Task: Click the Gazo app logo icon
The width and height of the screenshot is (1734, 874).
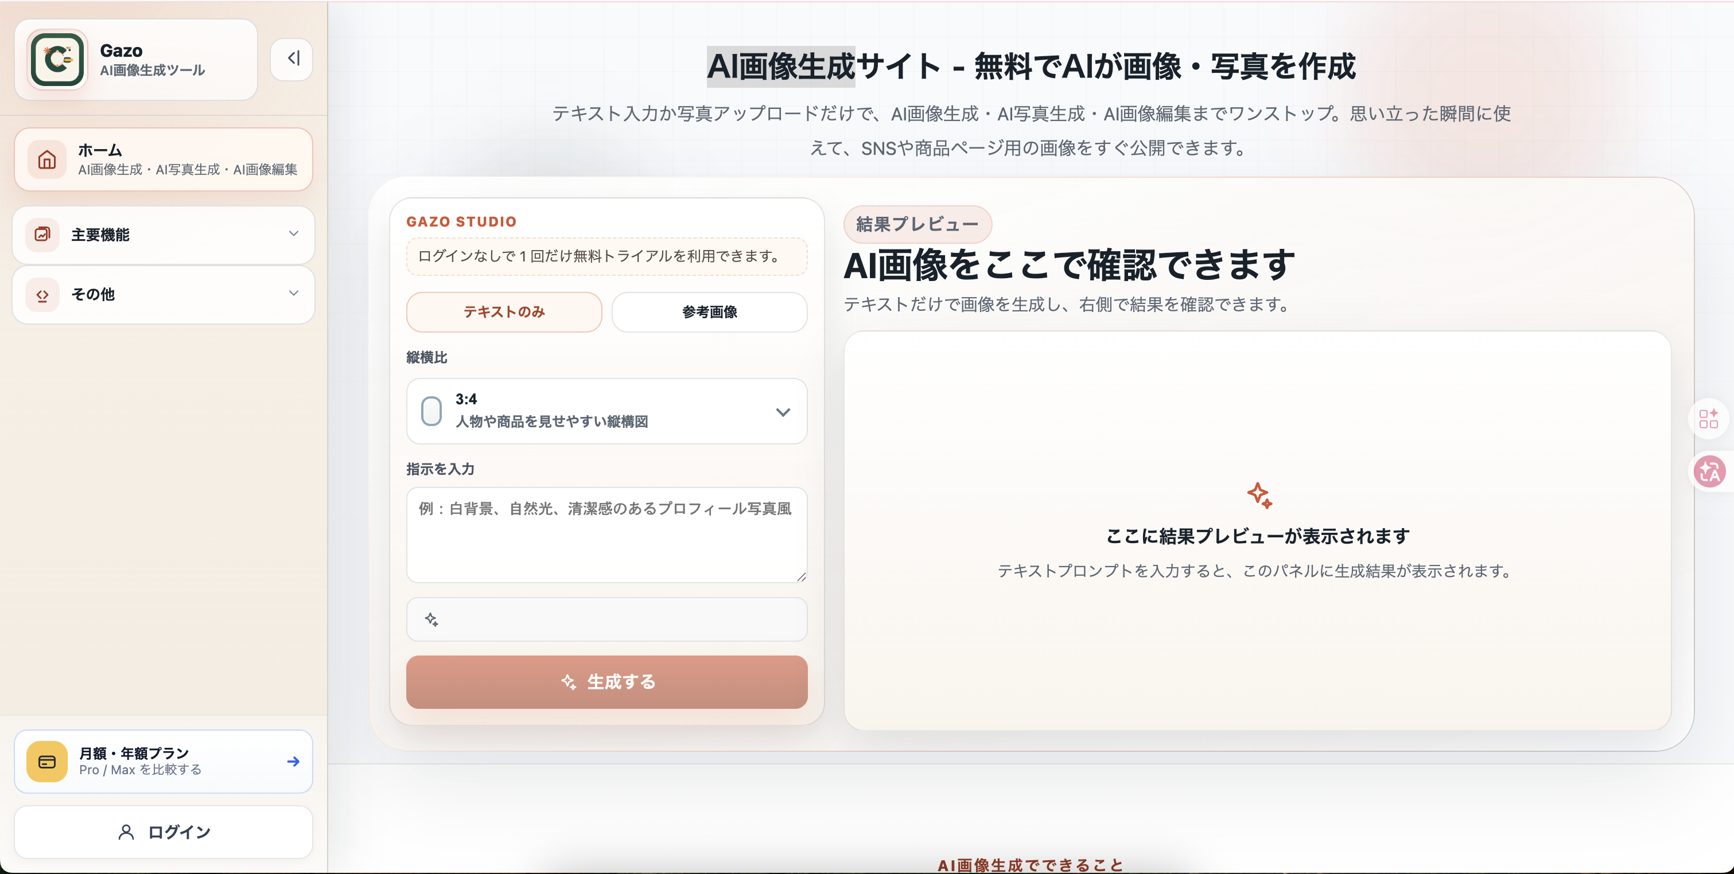Action: 57,60
